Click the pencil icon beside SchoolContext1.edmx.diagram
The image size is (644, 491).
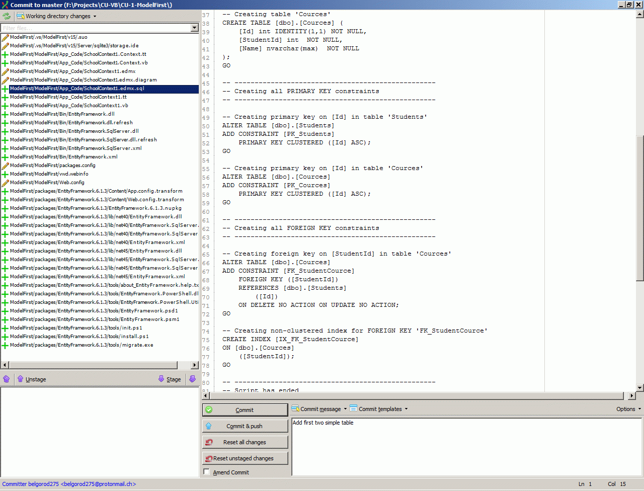coord(6,80)
